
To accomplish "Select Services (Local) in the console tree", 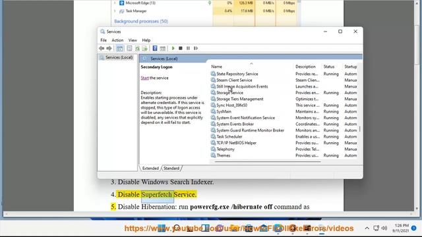I will coord(119,57).
